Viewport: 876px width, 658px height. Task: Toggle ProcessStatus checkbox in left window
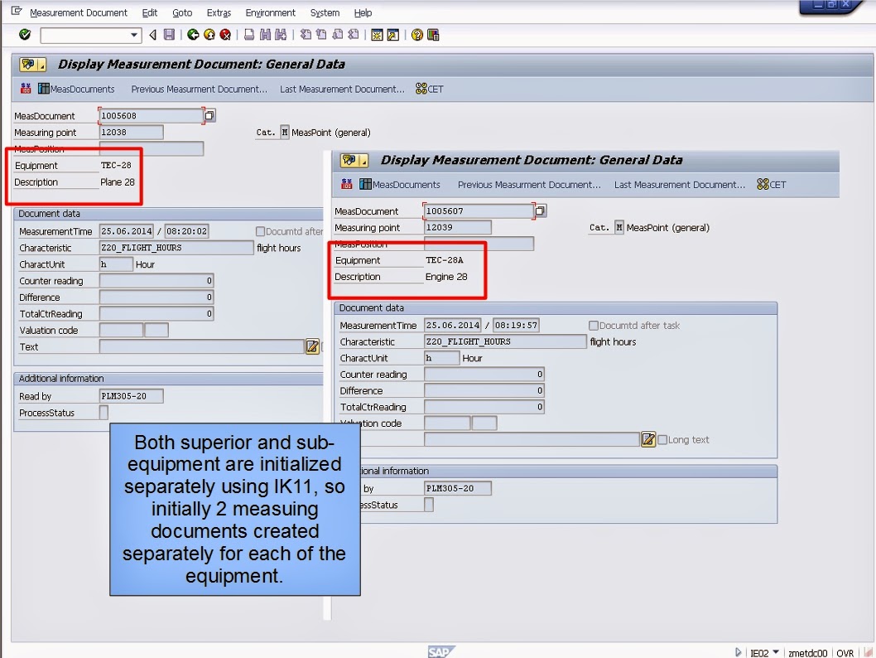pyautogui.click(x=103, y=413)
